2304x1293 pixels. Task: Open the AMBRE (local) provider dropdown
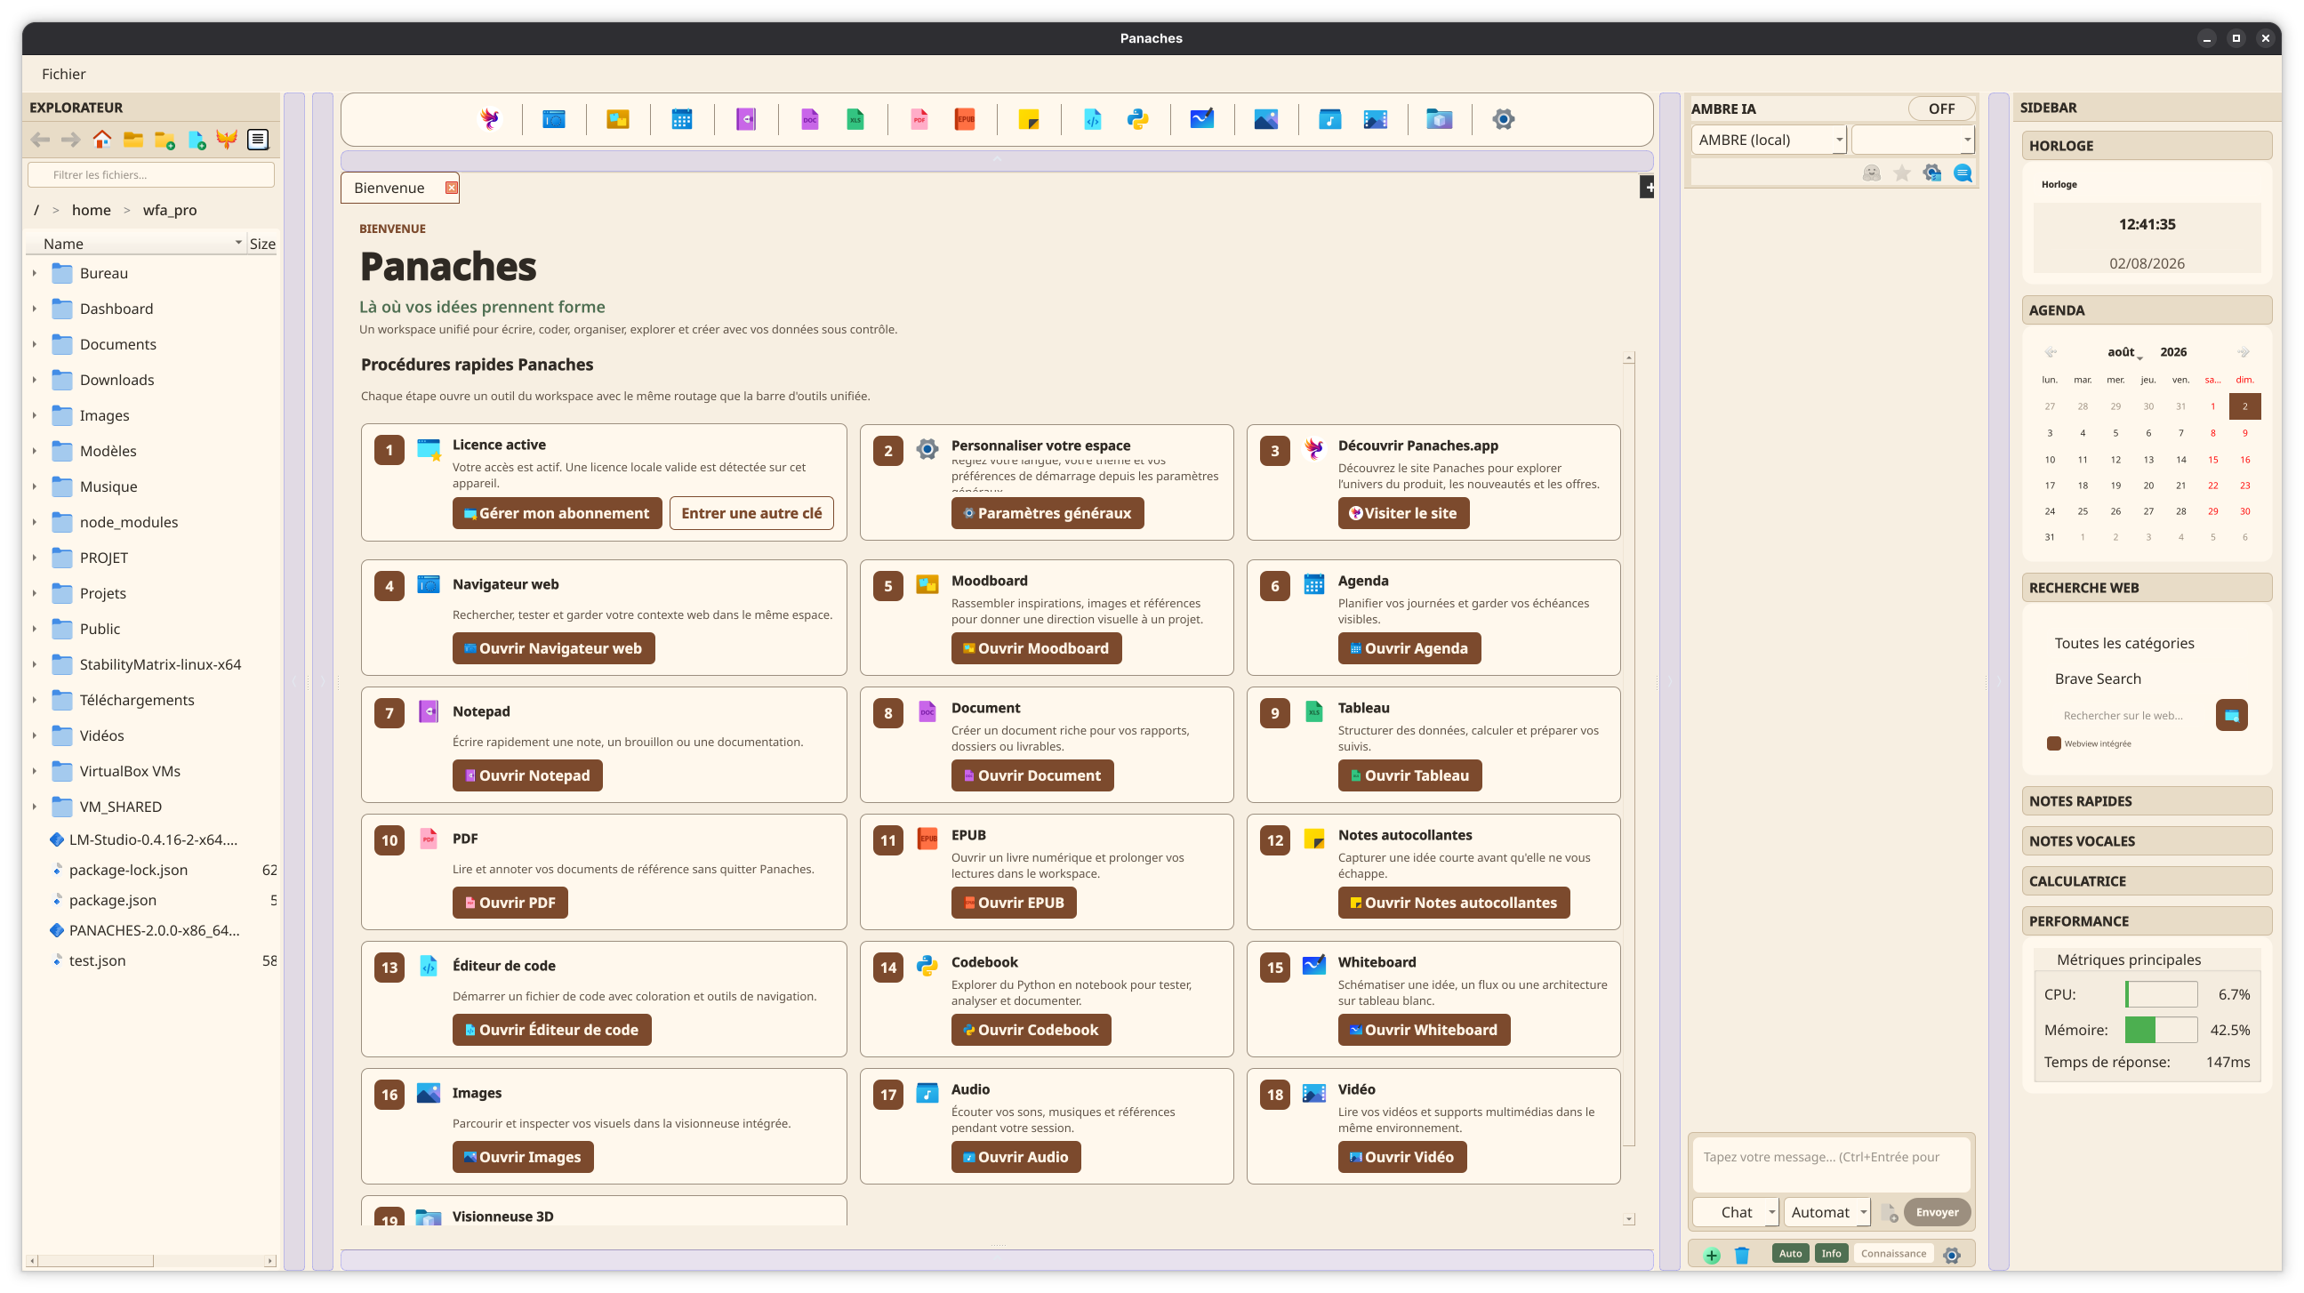pos(1770,140)
